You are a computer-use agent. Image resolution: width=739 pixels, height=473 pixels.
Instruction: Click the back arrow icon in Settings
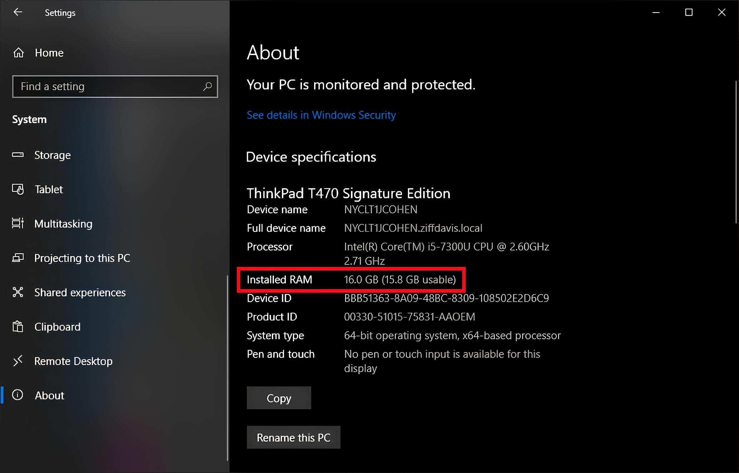click(18, 12)
